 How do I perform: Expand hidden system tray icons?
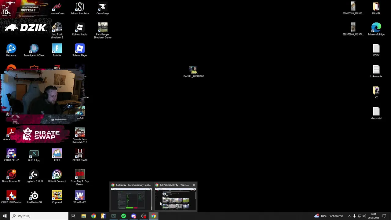coord(349,216)
